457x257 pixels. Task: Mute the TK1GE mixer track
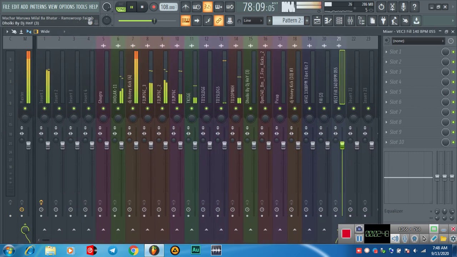tap(192, 109)
